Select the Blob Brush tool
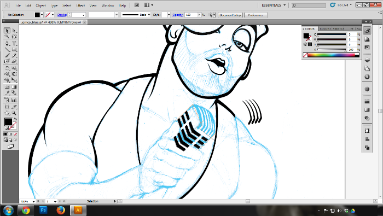The image size is (383, 216). 7,61
